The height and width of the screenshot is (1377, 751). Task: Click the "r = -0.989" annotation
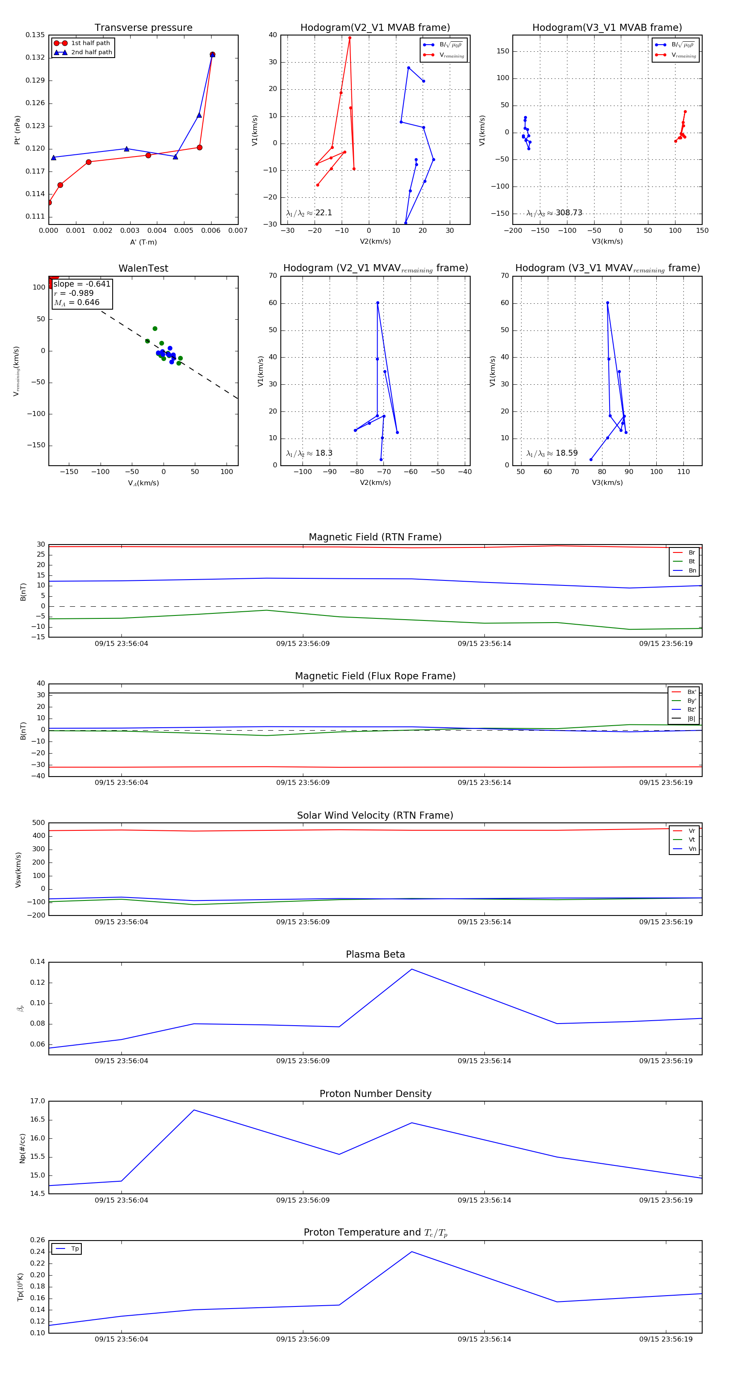pos(73,293)
